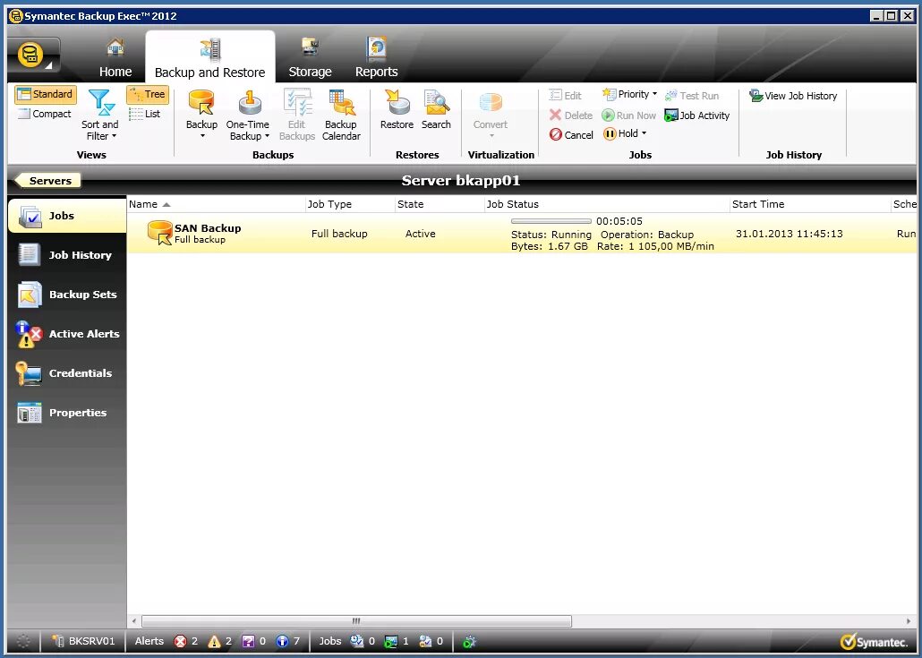Switch to Compact view
The width and height of the screenshot is (922, 658).
coord(45,114)
